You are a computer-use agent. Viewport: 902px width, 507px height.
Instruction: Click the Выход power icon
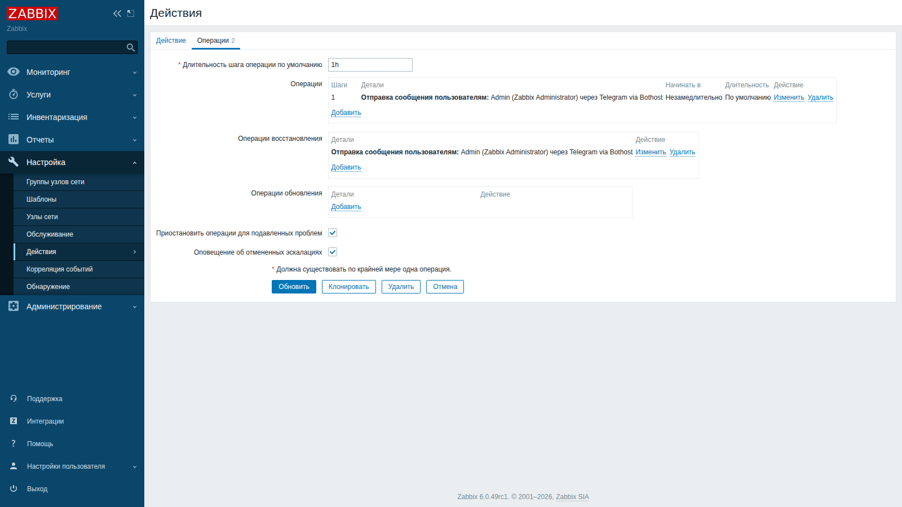[14, 489]
